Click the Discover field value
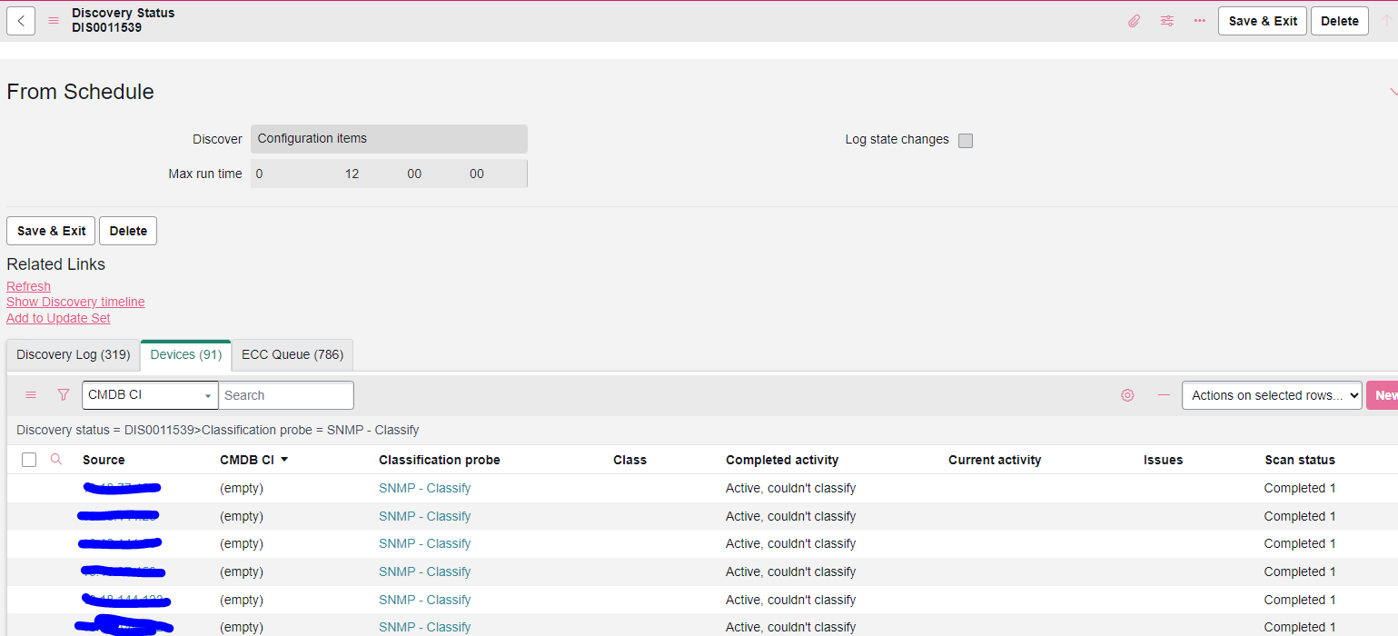Viewport: 1398px width, 636px height. point(389,139)
